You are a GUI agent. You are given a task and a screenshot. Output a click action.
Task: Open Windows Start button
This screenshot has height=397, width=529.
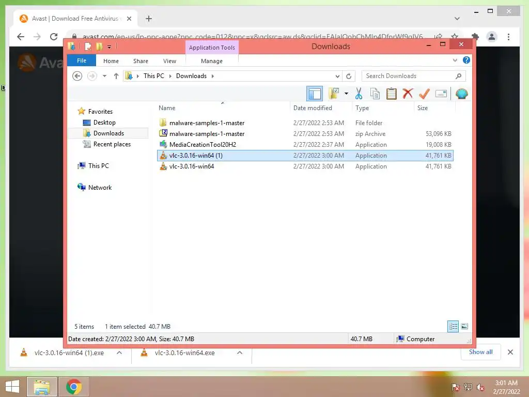coord(12,387)
